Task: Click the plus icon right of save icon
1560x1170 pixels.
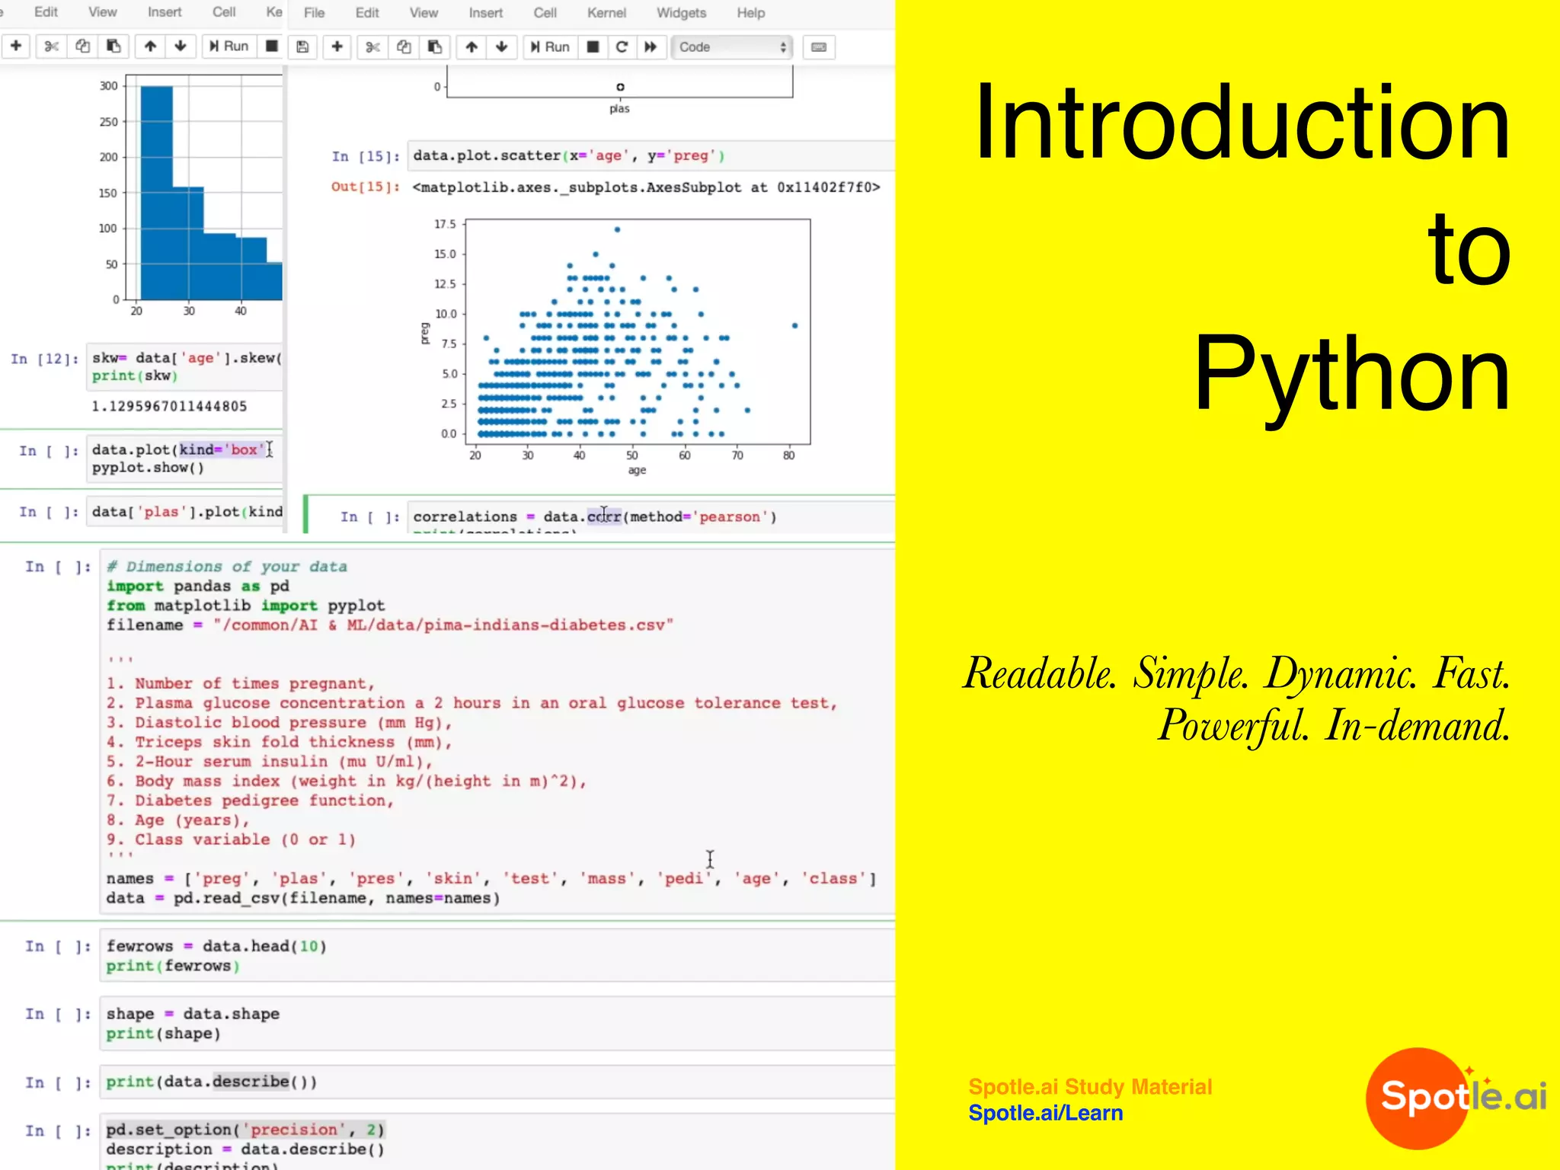Action: tap(337, 47)
